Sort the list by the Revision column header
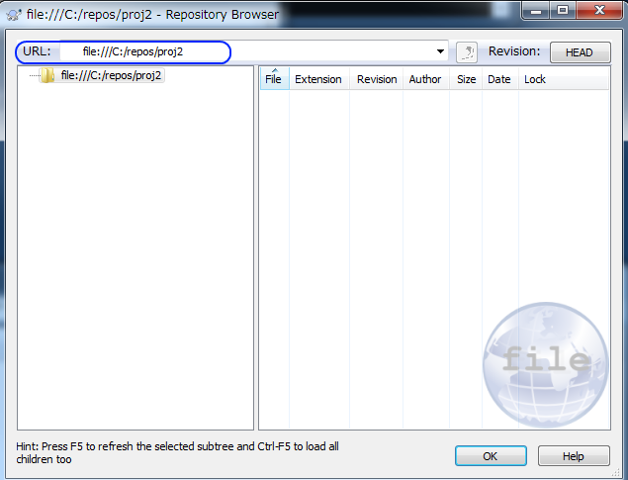The image size is (628, 480). pos(377,79)
